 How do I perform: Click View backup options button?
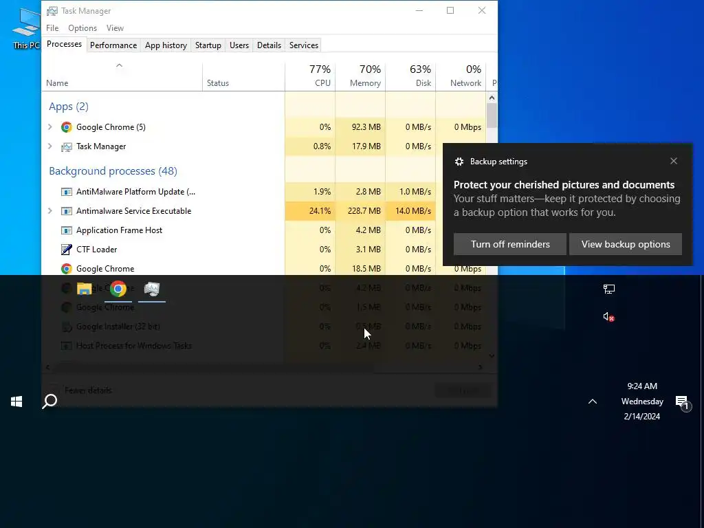[x=626, y=244]
